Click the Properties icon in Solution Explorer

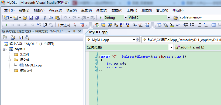(5, 37)
